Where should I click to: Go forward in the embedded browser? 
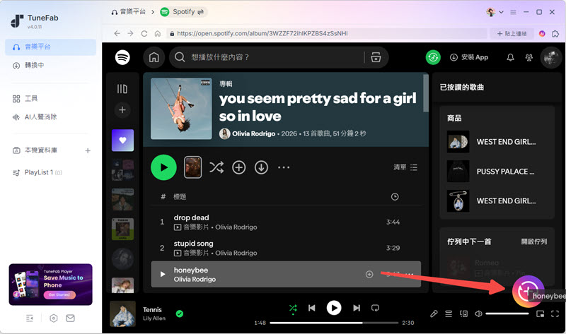130,33
